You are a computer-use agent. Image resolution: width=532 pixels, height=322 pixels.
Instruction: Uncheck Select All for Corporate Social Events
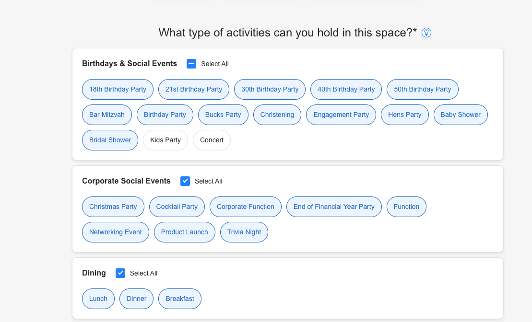pos(185,181)
